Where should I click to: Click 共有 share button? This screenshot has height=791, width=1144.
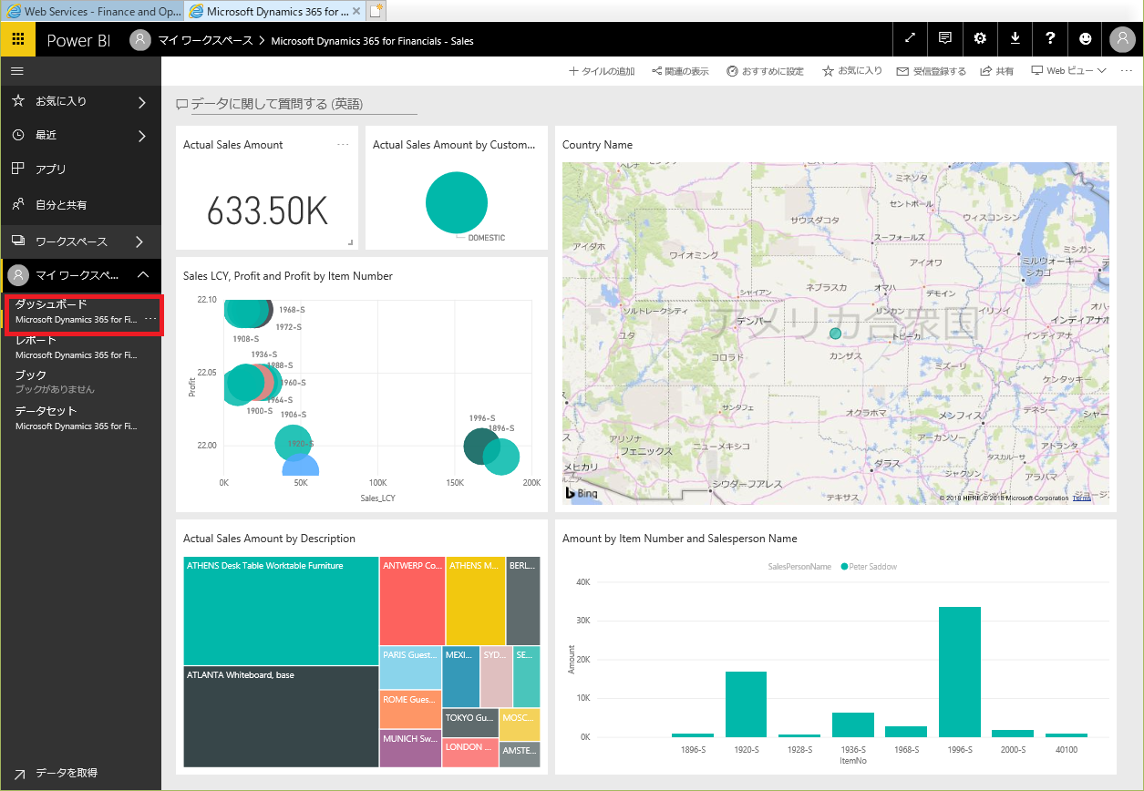[996, 71]
